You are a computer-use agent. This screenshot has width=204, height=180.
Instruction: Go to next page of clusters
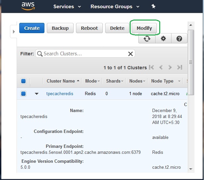[x=170, y=68]
